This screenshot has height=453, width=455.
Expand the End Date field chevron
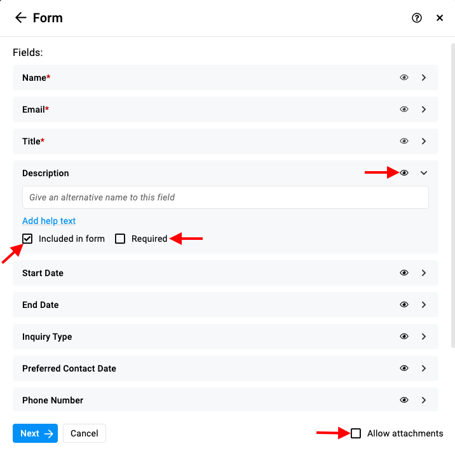tap(424, 305)
